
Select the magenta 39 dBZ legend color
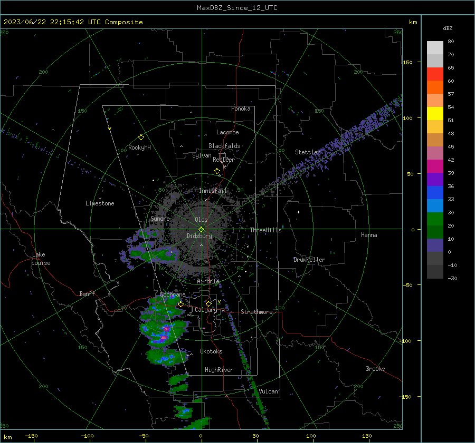click(x=435, y=166)
